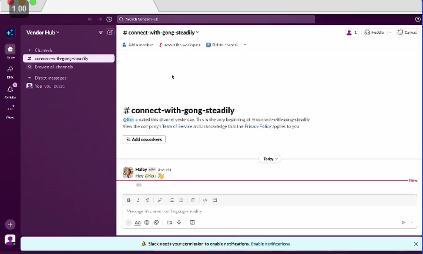Open the More menu in sidebar

pos(10,109)
